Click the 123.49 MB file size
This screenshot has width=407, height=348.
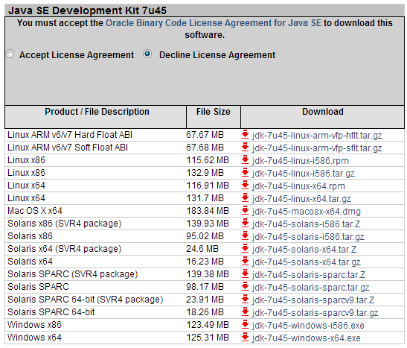coord(208,325)
